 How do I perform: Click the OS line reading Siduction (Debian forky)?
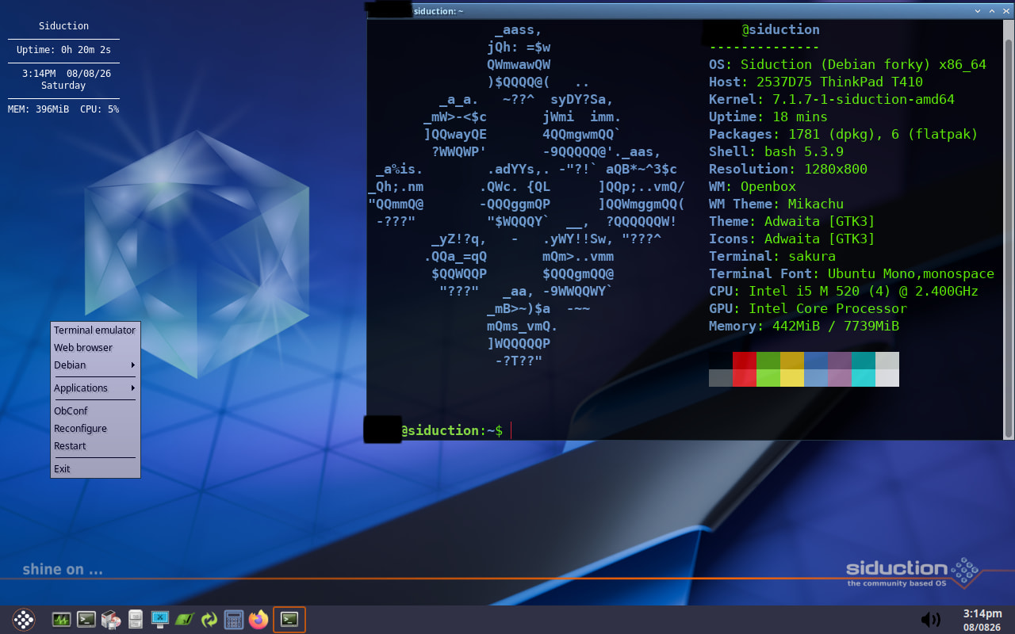coord(848,65)
